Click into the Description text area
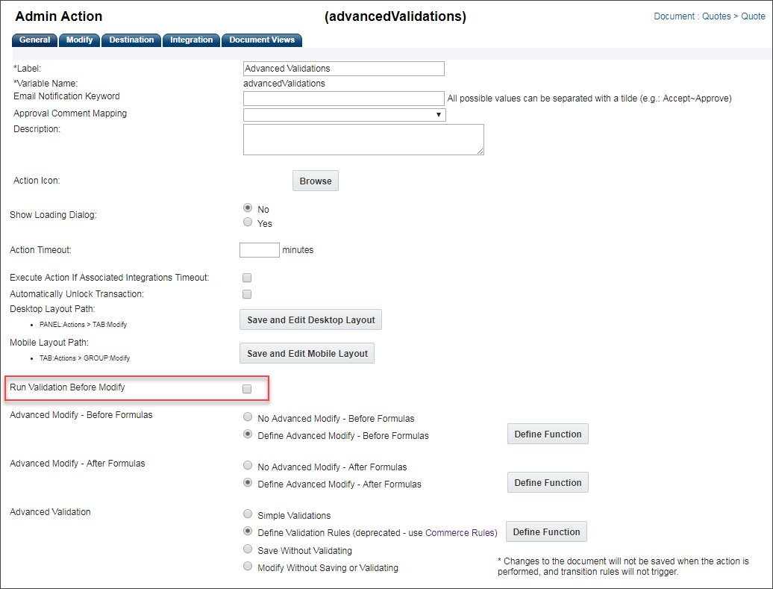The height and width of the screenshot is (589, 773). pyautogui.click(x=363, y=140)
